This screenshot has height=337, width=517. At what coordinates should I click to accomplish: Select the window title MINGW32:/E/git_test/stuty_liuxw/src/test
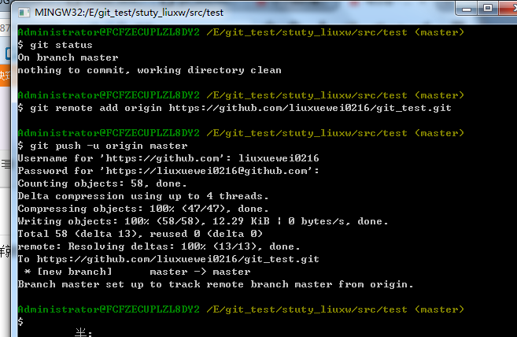[x=129, y=13]
